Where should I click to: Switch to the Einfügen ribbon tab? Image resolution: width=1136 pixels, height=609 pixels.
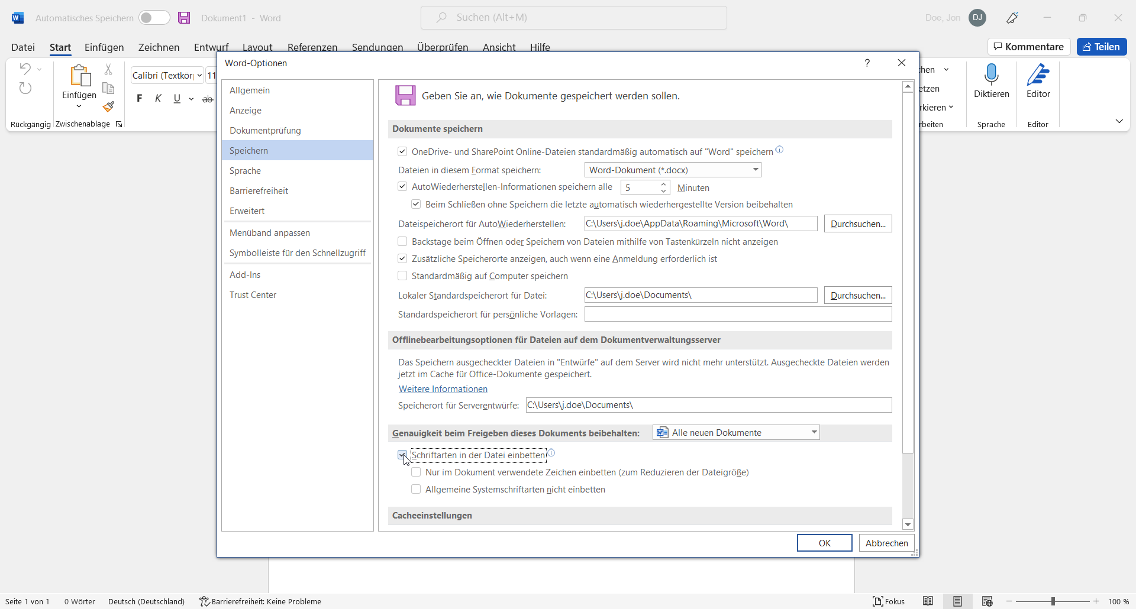(104, 47)
